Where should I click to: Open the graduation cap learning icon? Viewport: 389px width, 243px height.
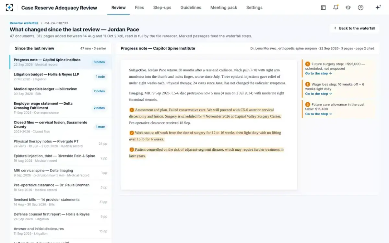(348, 7)
